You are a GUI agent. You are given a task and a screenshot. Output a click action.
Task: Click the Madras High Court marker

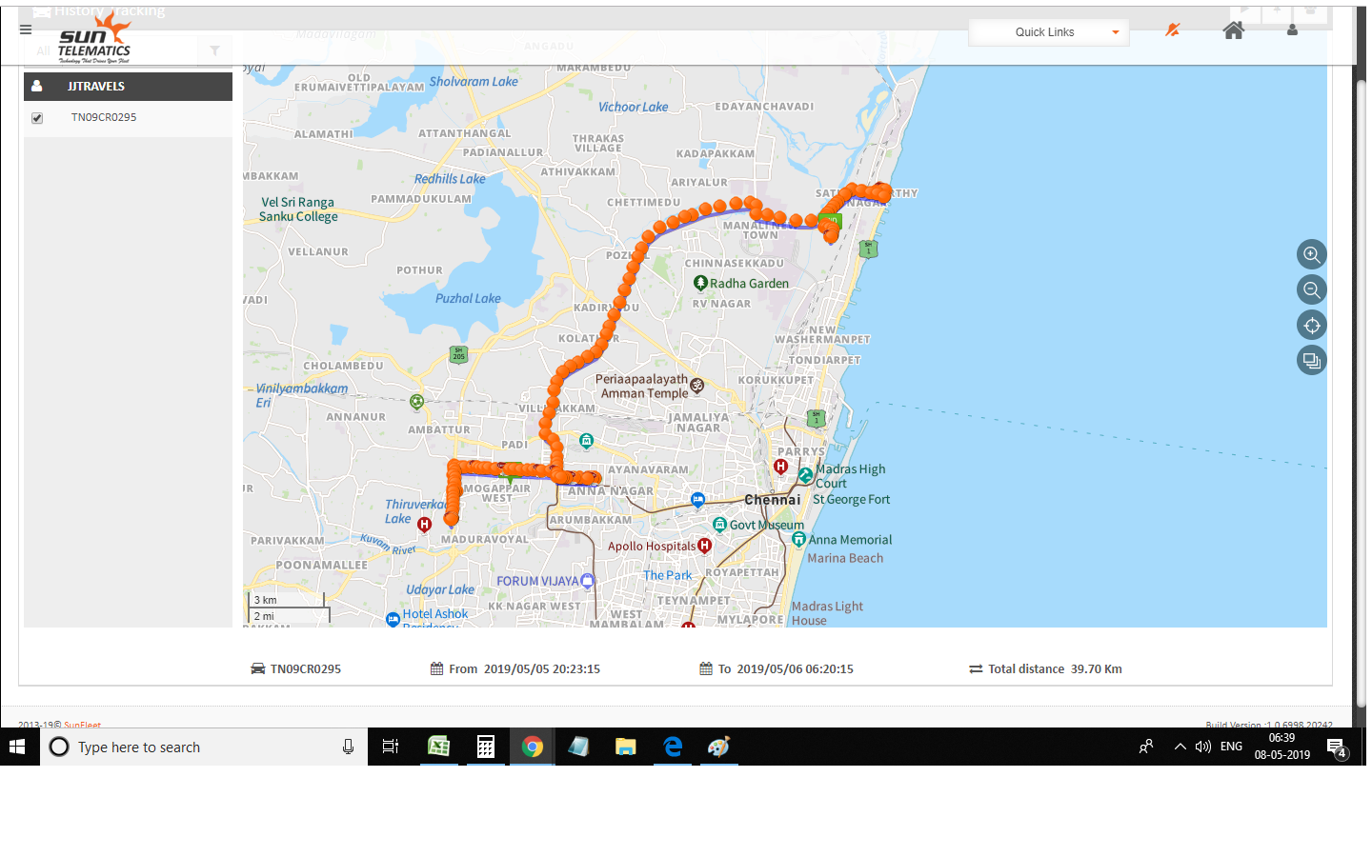coord(806,475)
